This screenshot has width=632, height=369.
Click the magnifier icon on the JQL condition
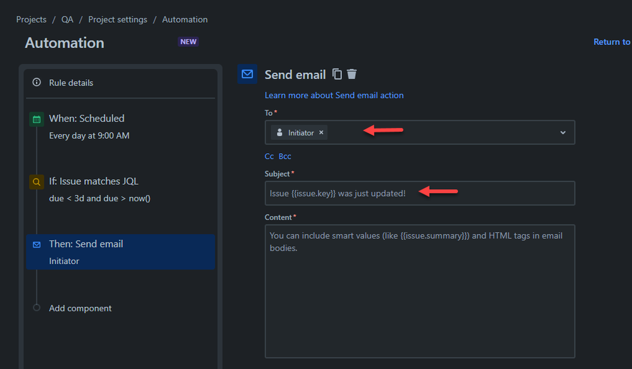click(36, 181)
